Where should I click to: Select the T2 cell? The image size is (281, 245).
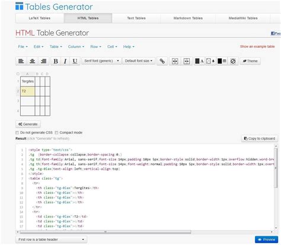(28, 91)
